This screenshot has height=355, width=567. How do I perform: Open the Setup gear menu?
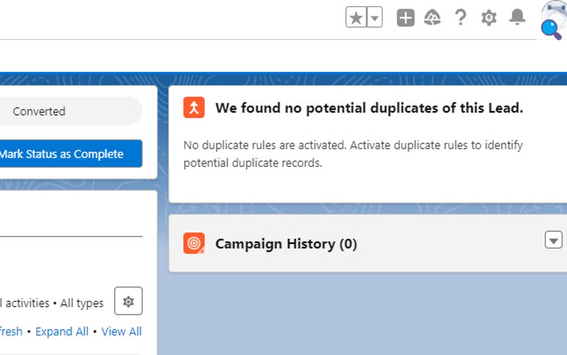click(489, 18)
